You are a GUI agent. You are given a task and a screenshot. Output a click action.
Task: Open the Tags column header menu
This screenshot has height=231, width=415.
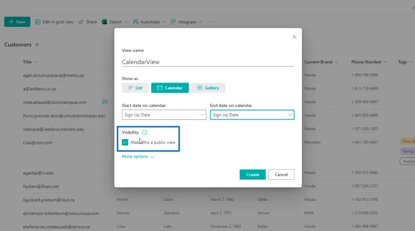click(x=405, y=62)
